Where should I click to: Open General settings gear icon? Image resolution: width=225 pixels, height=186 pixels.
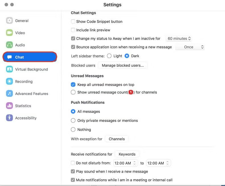coord(9,21)
